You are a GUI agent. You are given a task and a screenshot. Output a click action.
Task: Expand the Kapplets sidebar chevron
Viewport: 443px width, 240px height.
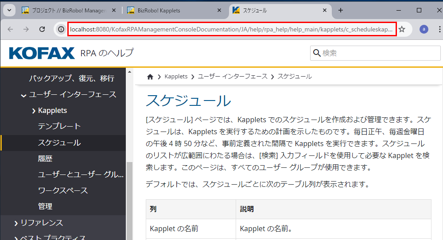click(34, 111)
